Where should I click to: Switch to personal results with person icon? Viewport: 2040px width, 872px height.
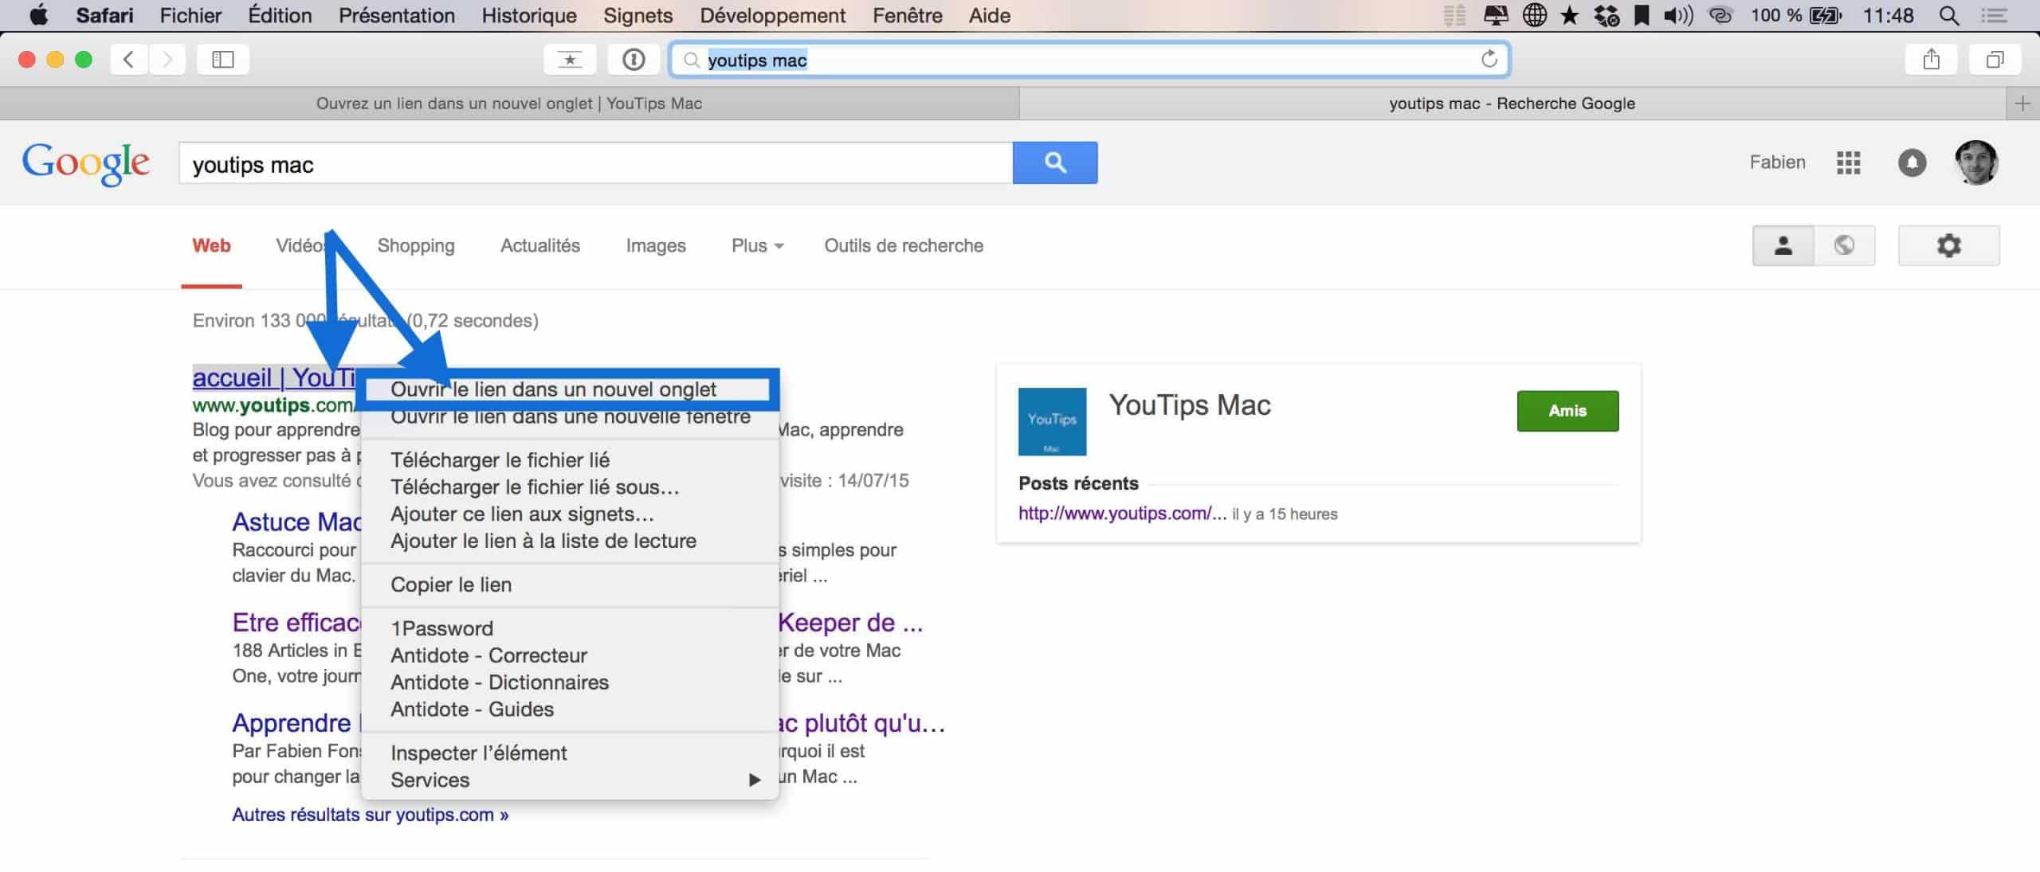[1783, 245]
